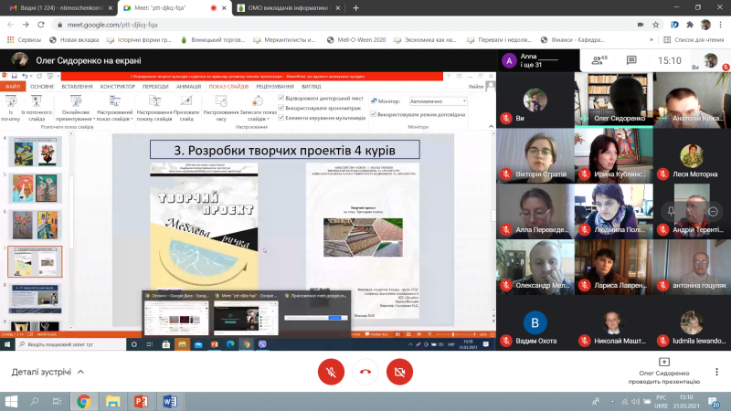731x411 pixels.
Task: Open Онлайнове презентування dropdown
Action: click(x=76, y=109)
